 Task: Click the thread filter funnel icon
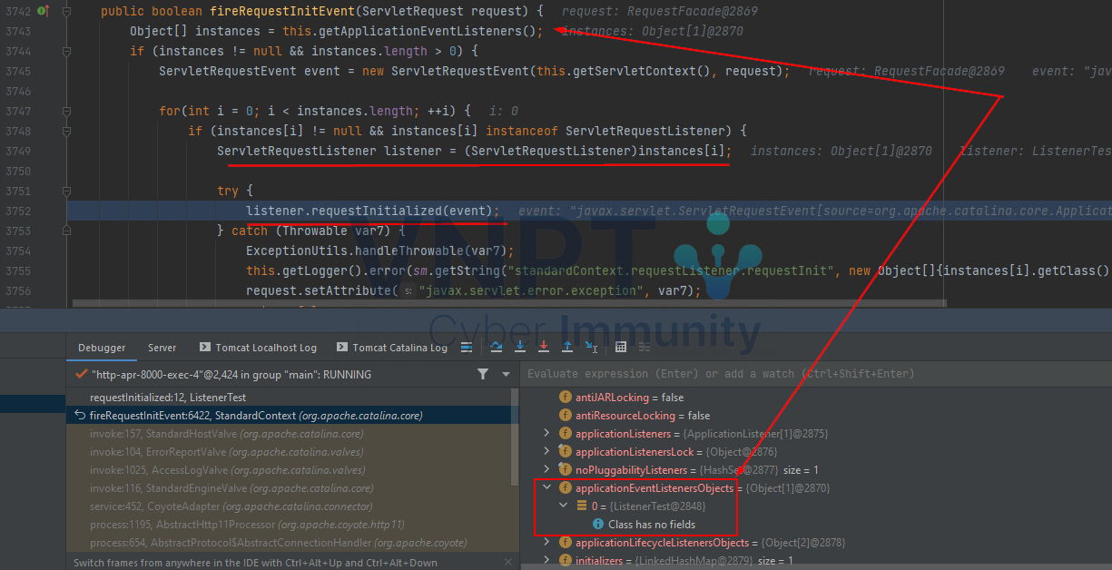(483, 374)
